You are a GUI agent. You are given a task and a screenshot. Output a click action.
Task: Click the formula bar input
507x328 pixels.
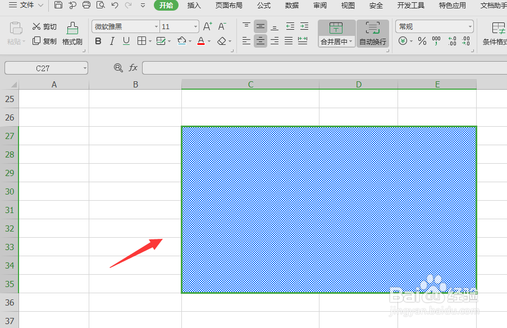coord(325,68)
